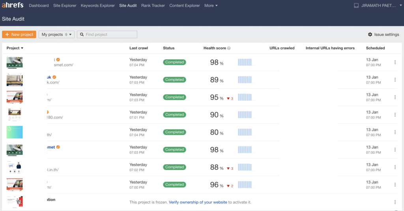This screenshot has width=404, height=211.
Task: Open the three-dot menu for the 96% row
Action: click(395, 185)
